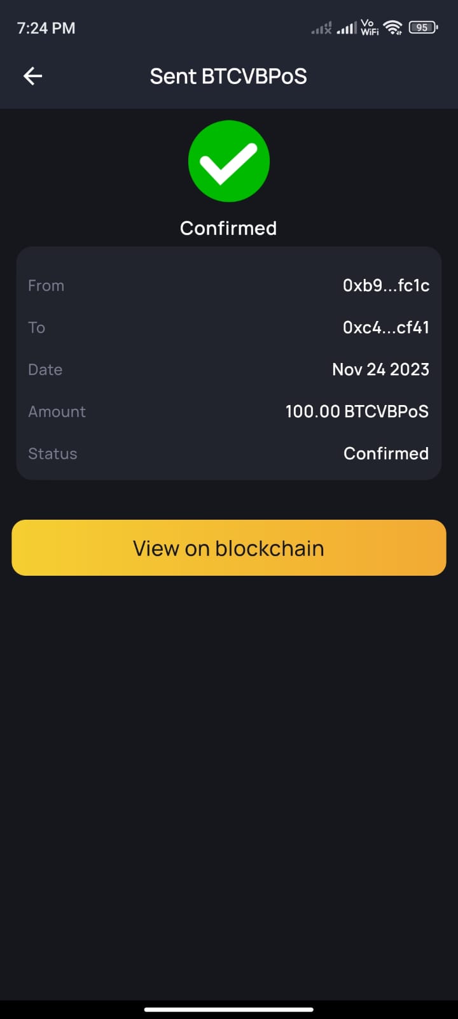Click the To row label
This screenshot has width=458, height=1019.
(x=36, y=327)
